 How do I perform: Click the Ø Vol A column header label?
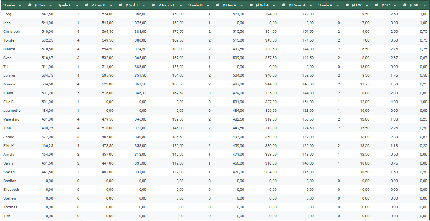263,5
